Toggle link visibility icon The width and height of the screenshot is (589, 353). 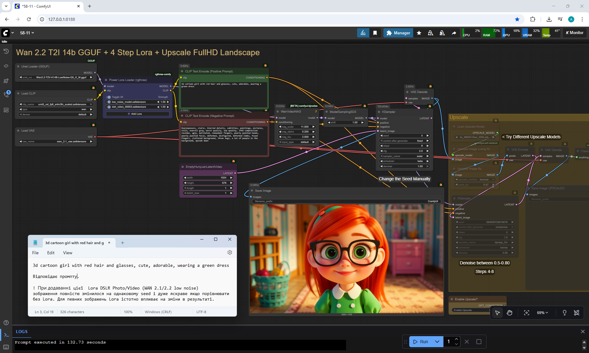(576, 313)
